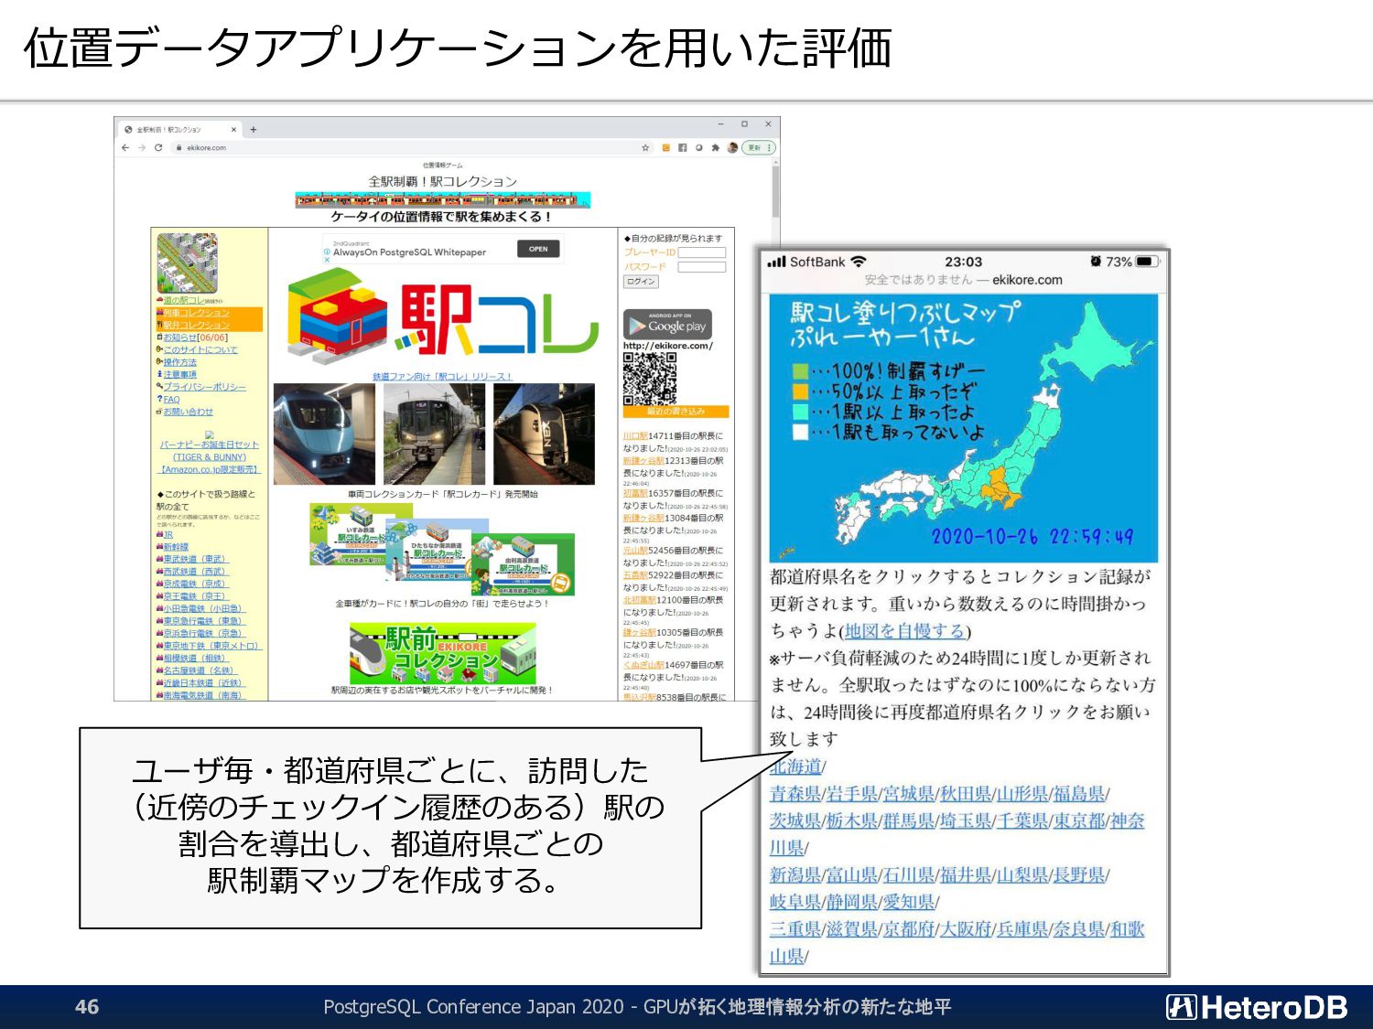Click the 川口駅 link in recent posts
This screenshot has width=1373, height=1029.
(635, 436)
